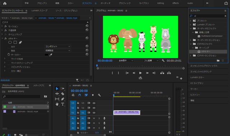The height and width of the screenshot is (136, 230).
Task: Clear the effects search field
Action: tap(225, 16)
